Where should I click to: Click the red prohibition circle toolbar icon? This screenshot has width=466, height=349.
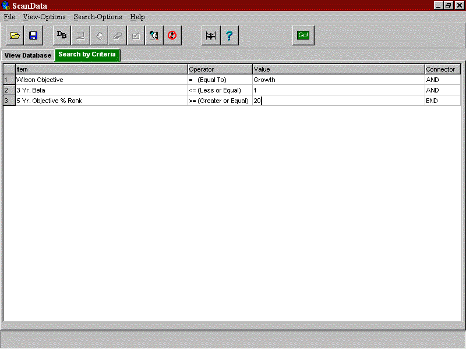172,35
